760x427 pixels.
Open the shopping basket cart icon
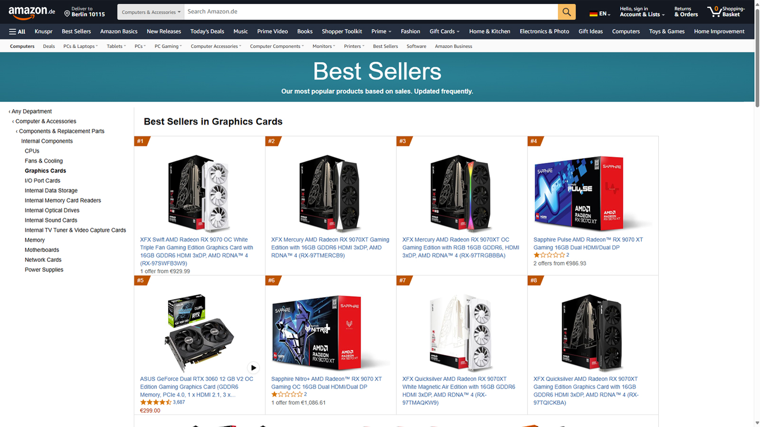coord(714,11)
